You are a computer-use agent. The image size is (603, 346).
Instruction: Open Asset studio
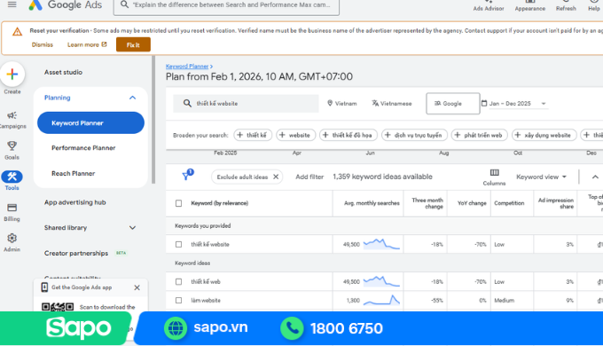click(63, 72)
